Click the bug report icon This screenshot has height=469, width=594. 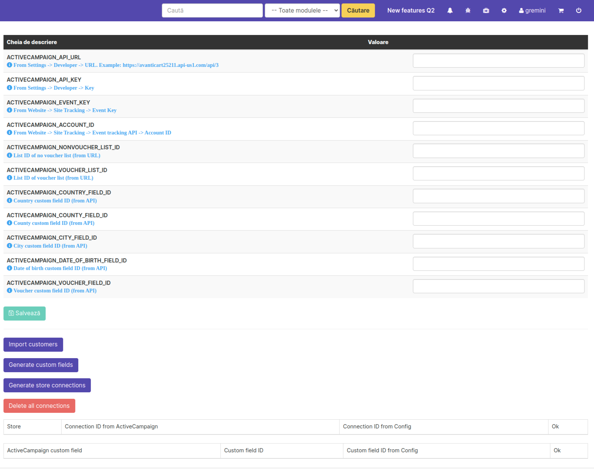468,11
